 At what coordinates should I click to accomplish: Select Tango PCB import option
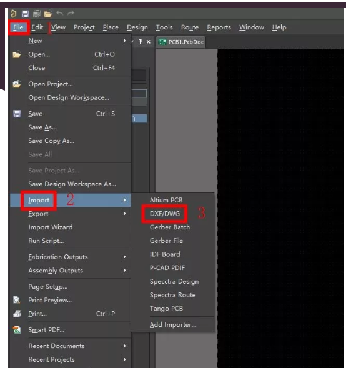[x=172, y=309]
